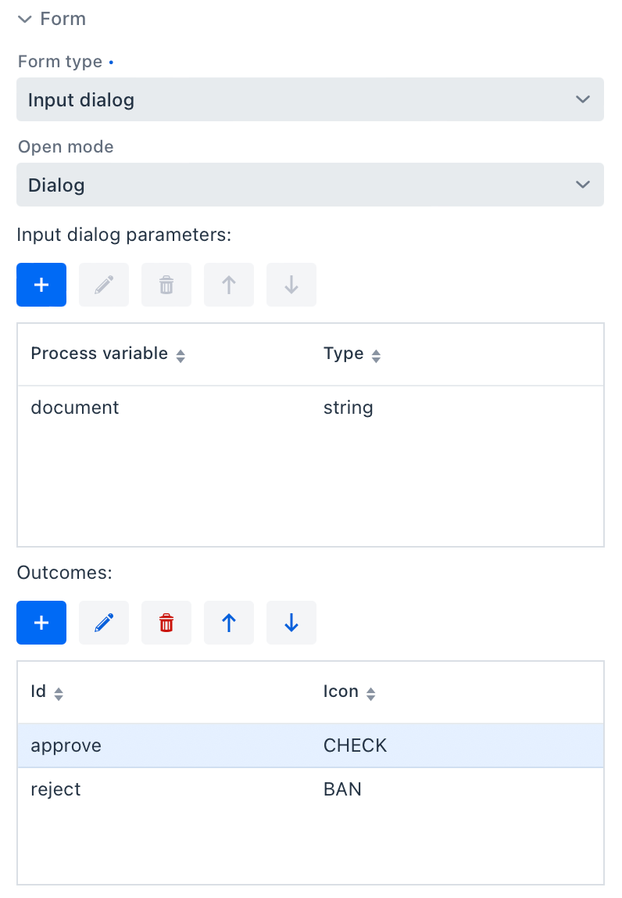622x898 pixels.
Task: Open the Open mode dropdown
Action: 309,185
